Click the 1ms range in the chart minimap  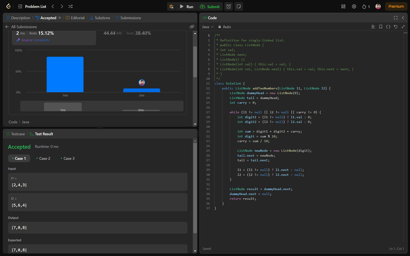(63, 107)
